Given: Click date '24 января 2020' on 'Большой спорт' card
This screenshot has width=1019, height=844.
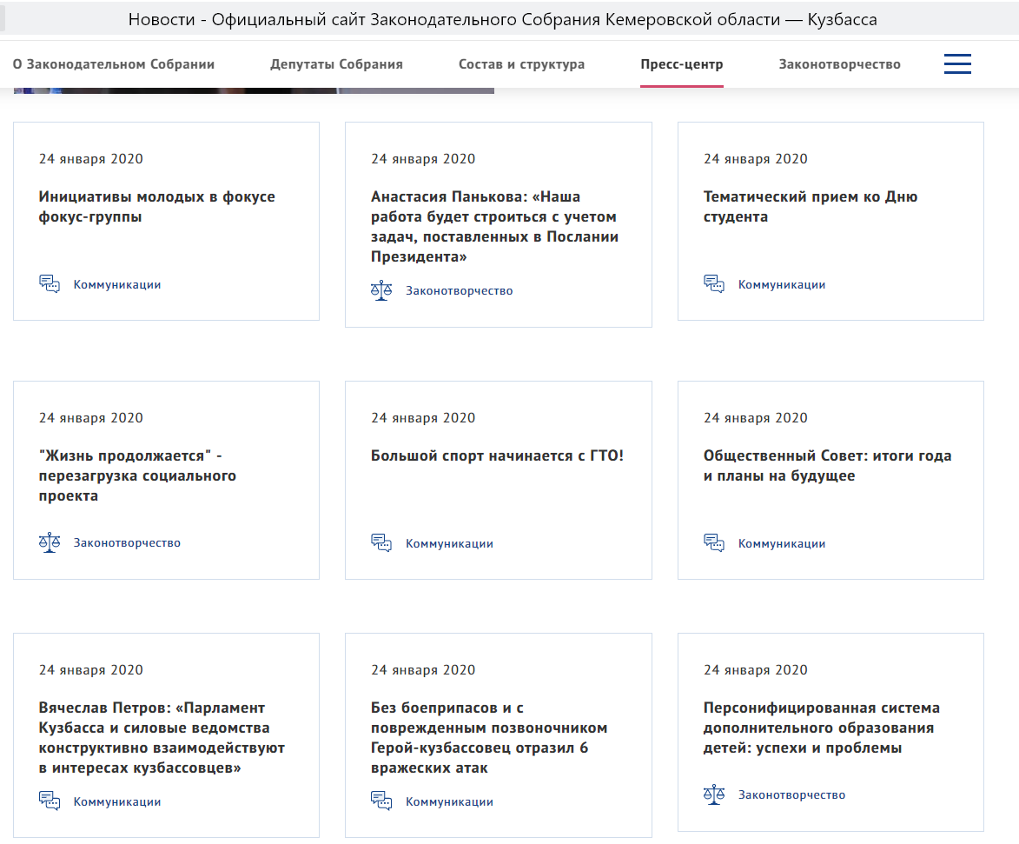Looking at the screenshot, I should point(423,417).
